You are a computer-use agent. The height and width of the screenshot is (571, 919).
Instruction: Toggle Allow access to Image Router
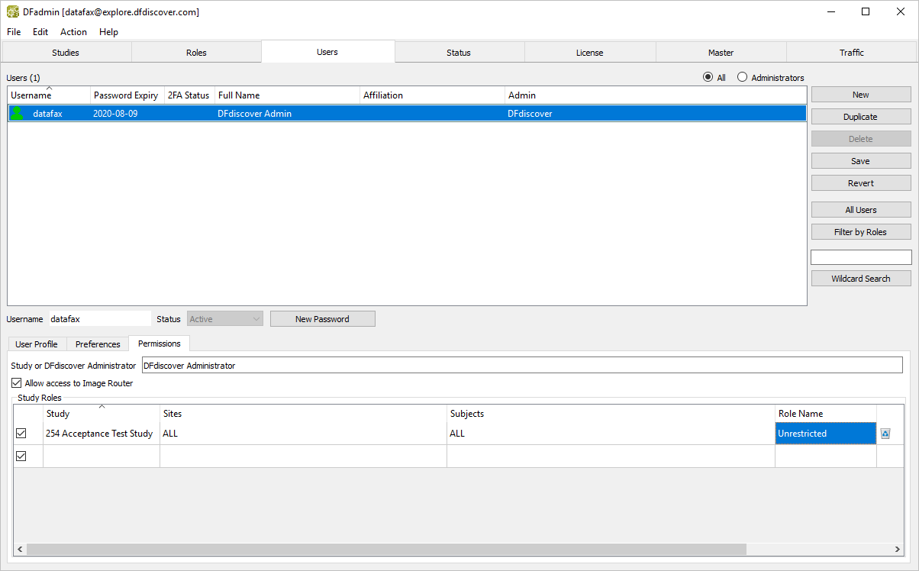17,383
